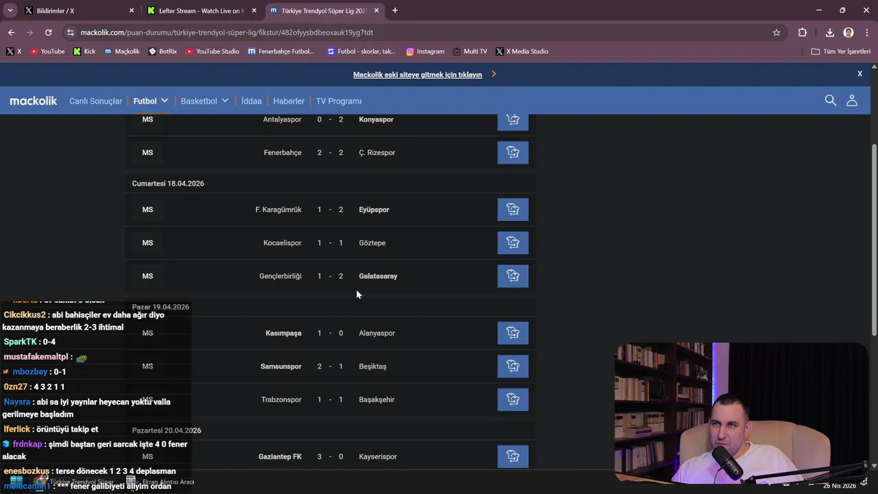Switch to the Lefter Stream Kick tab
Viewport: 878px width, 494px height.
tap(202, 10)
